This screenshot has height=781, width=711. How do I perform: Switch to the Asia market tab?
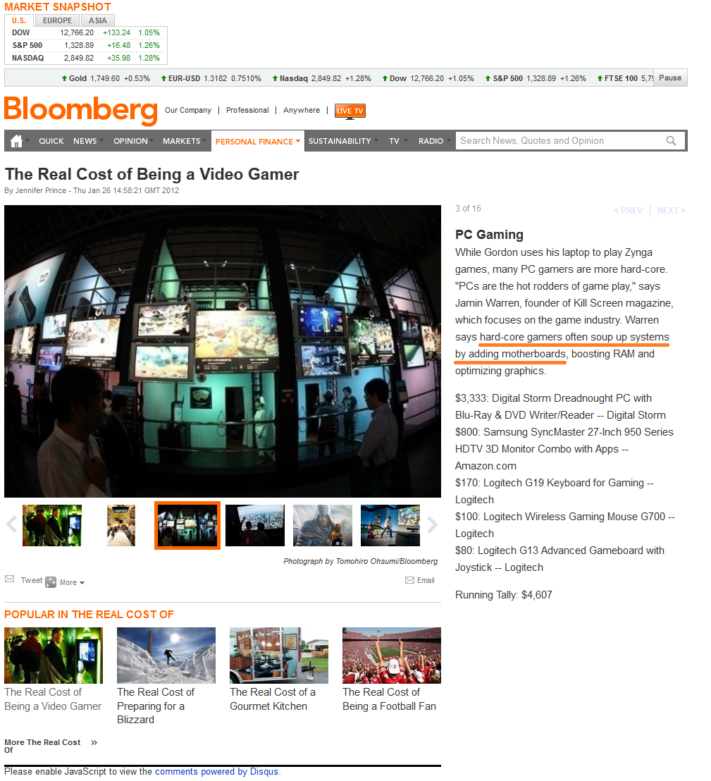(x=97, y=20)
